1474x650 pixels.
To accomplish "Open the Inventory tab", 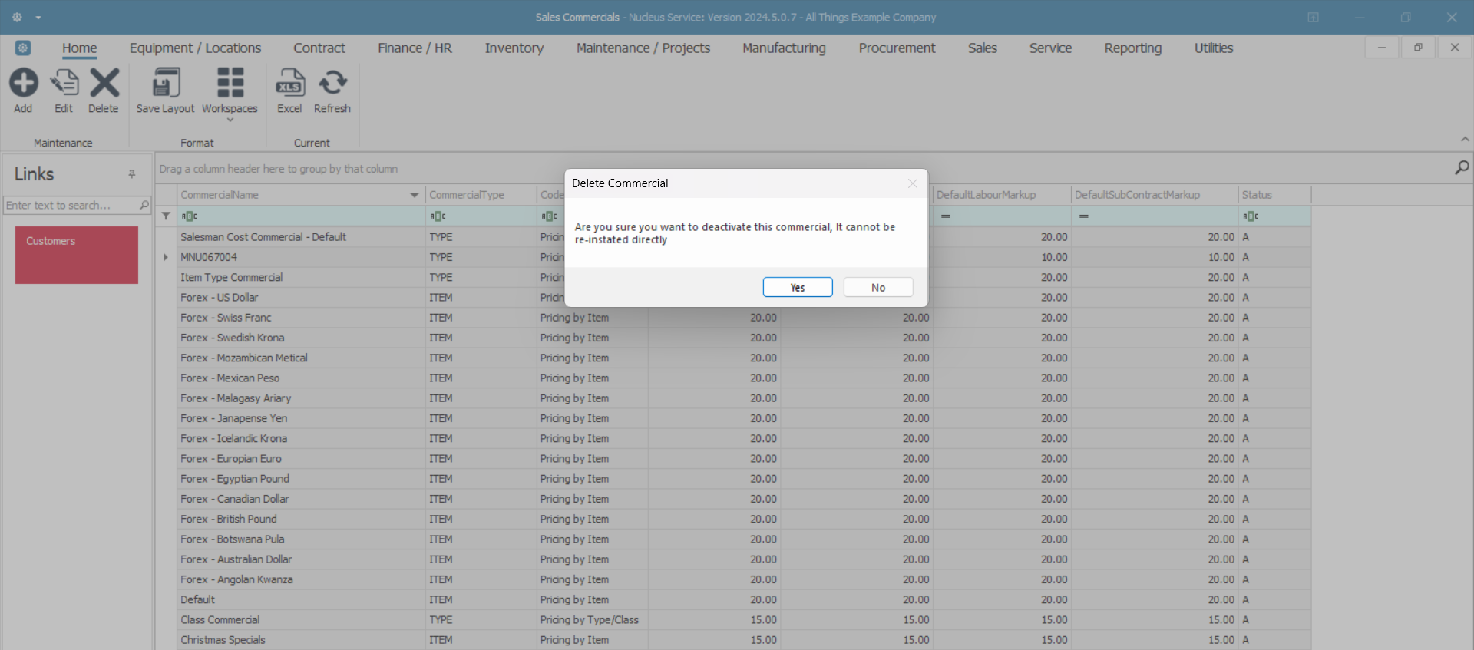I will click(514, 48).
